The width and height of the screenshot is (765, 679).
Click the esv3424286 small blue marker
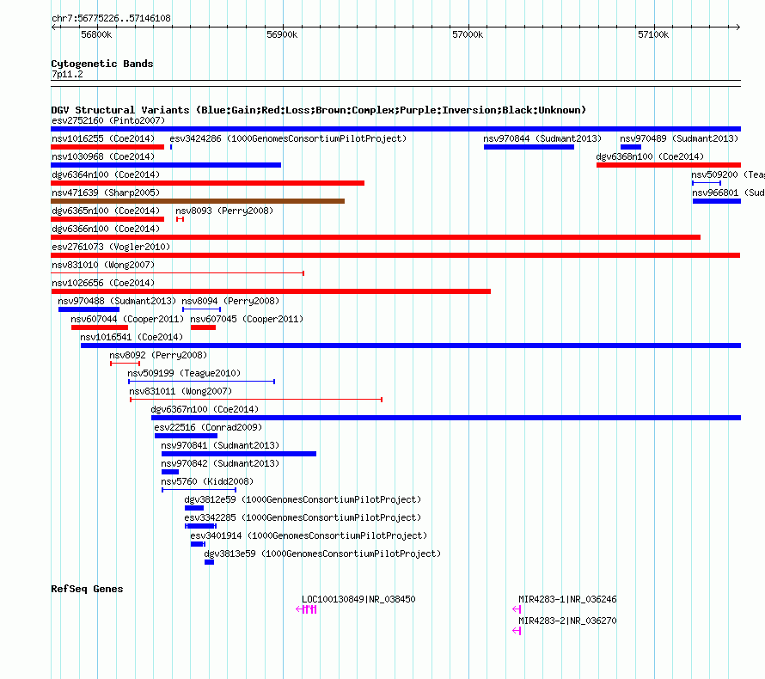(171, 147)
